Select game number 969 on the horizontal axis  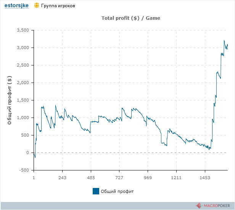(x=148, y=178)
